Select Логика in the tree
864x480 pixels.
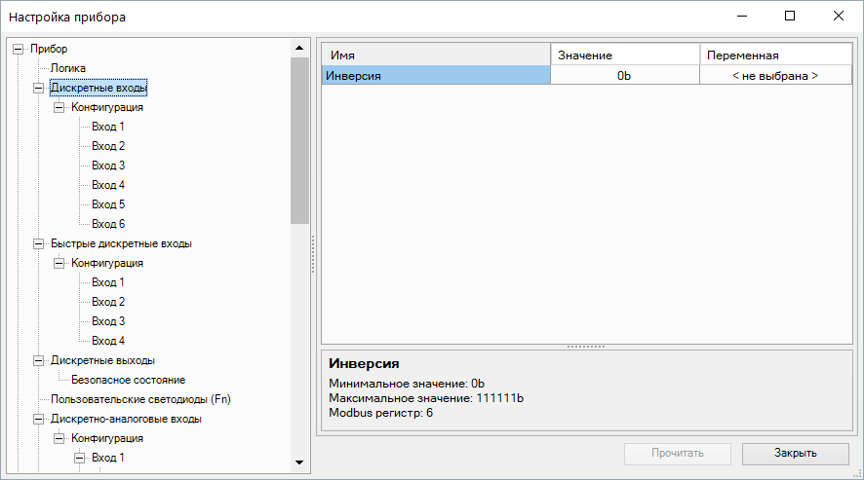(67, 68)
